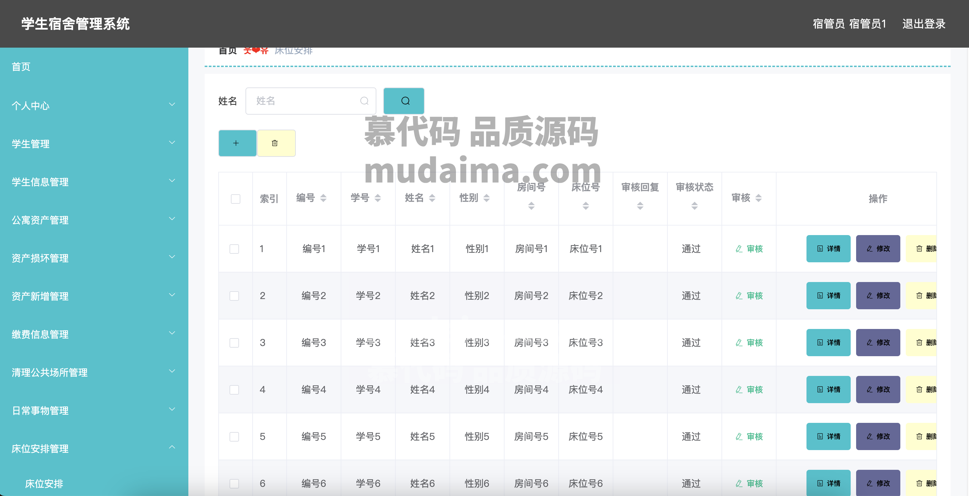Image resolution: width=969 pixels, height=496 pixels.
Task: Click 宿管员1 username in the header
Action: point(867,24)
